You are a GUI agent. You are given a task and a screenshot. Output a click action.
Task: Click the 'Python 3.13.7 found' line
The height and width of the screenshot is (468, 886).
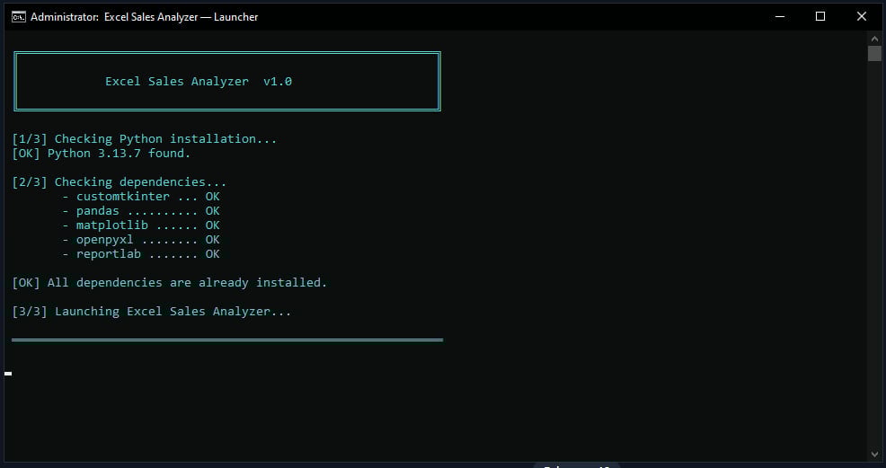tap(101, 154)
